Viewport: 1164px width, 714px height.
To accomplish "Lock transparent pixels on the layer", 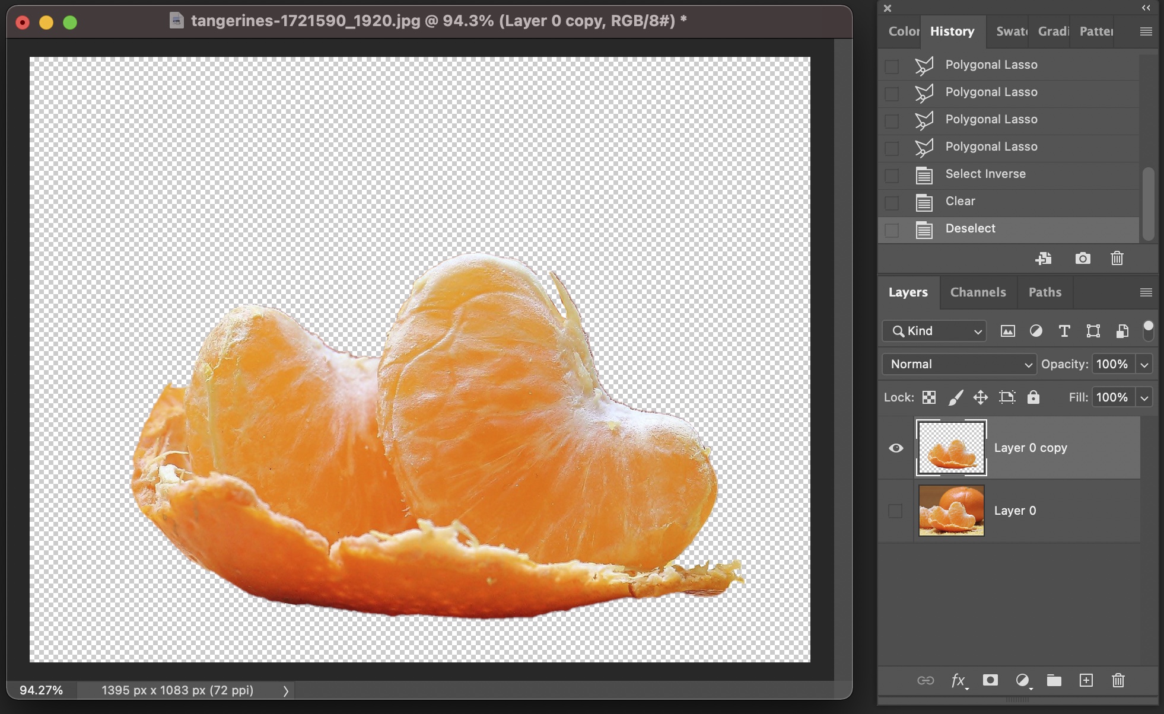I will click(929, 397).
